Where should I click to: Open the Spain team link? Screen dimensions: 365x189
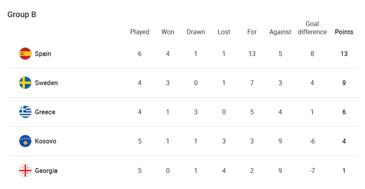[x=43, y=54]
